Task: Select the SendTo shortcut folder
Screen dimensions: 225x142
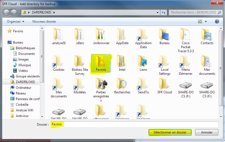Action: pos(143,86)
